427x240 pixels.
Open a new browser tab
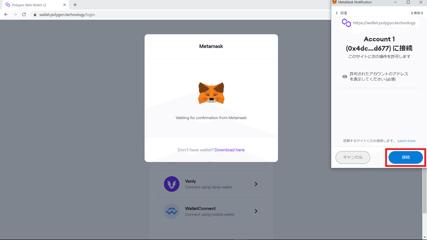[x=75, y=5]
